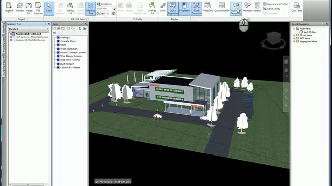Click the sort icon in Sets toolbar
The image size is (332, 186).
[80, 28]
